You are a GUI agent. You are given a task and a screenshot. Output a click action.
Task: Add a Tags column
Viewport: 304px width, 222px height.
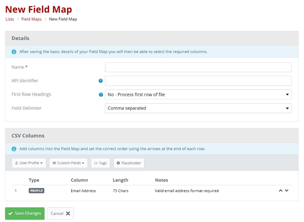[x=100, y=163]
